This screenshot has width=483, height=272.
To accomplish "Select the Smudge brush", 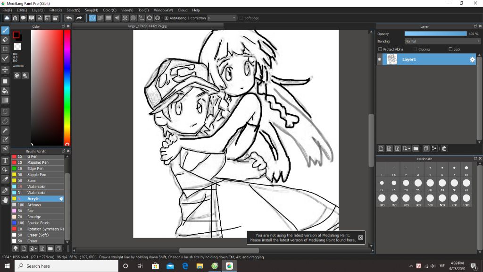I will coord(38,217).
